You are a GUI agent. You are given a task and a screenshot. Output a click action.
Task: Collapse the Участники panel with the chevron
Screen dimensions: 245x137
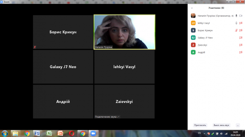(192, 8)
